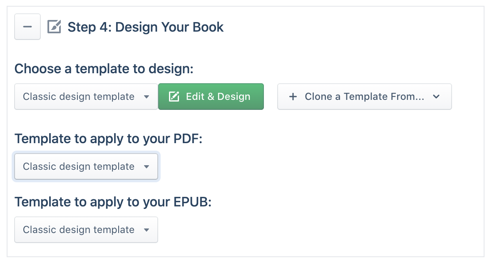Click the green Edit & Design button
The image size is (492, 263).
[211, 97]
